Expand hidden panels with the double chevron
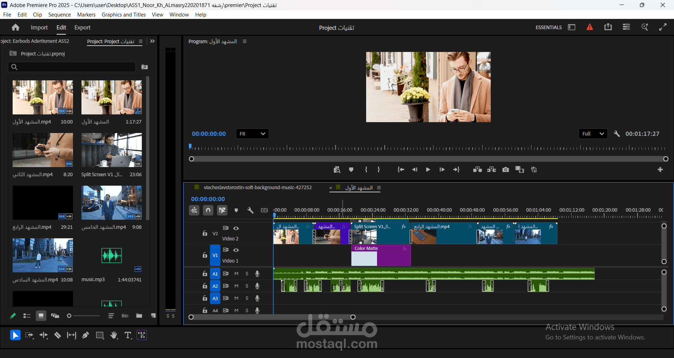Image resolution: width=674 pixels, height=358 pixels. [x=152, y=41]
